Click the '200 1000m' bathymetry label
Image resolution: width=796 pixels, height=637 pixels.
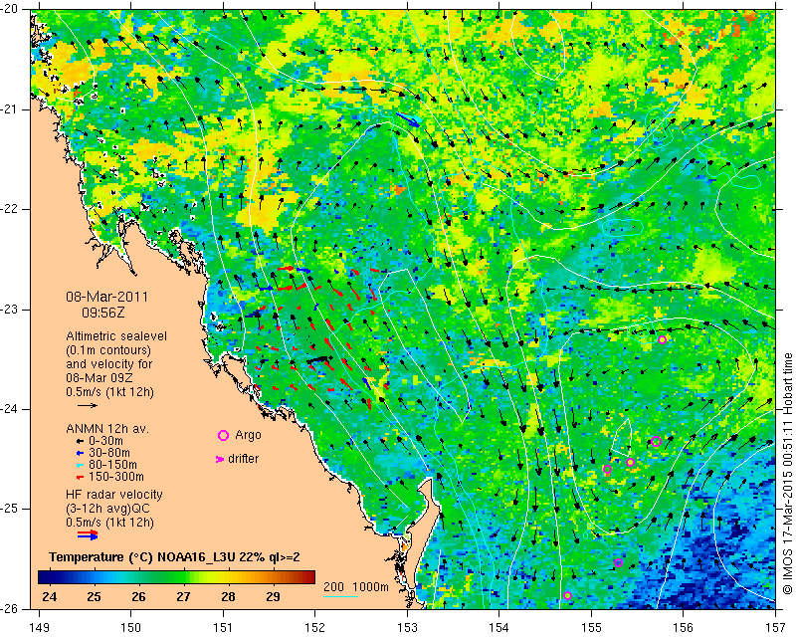356,587
